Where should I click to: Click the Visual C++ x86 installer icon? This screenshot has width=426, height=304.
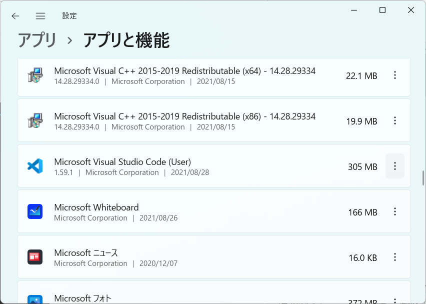35,120
